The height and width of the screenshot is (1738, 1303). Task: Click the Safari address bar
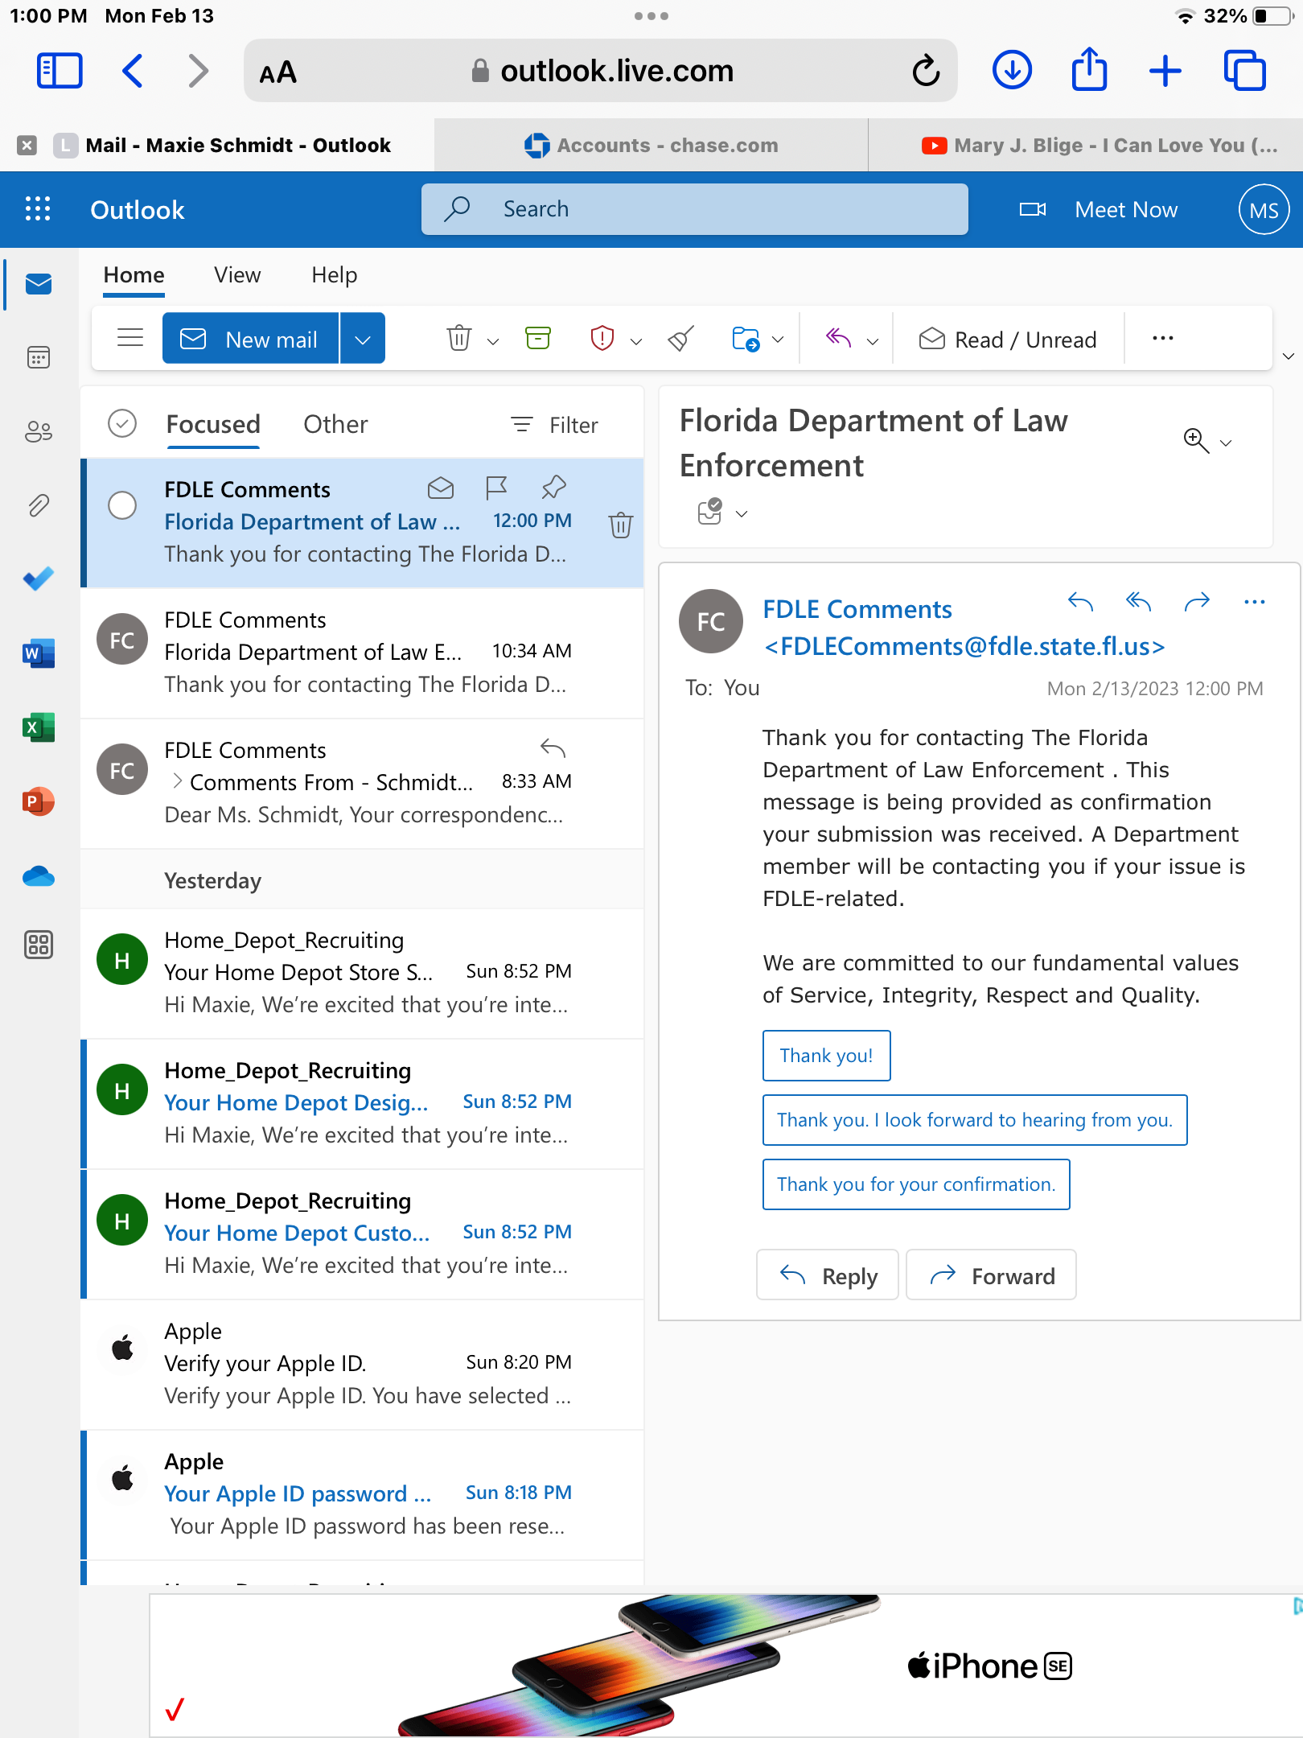pos(600,71)
